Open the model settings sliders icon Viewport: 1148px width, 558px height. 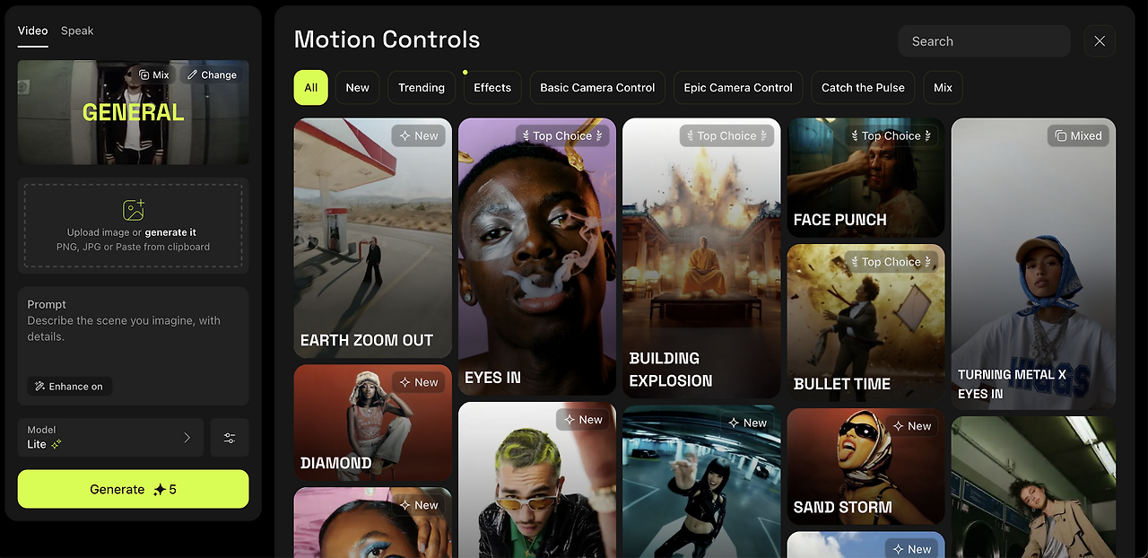230,438
